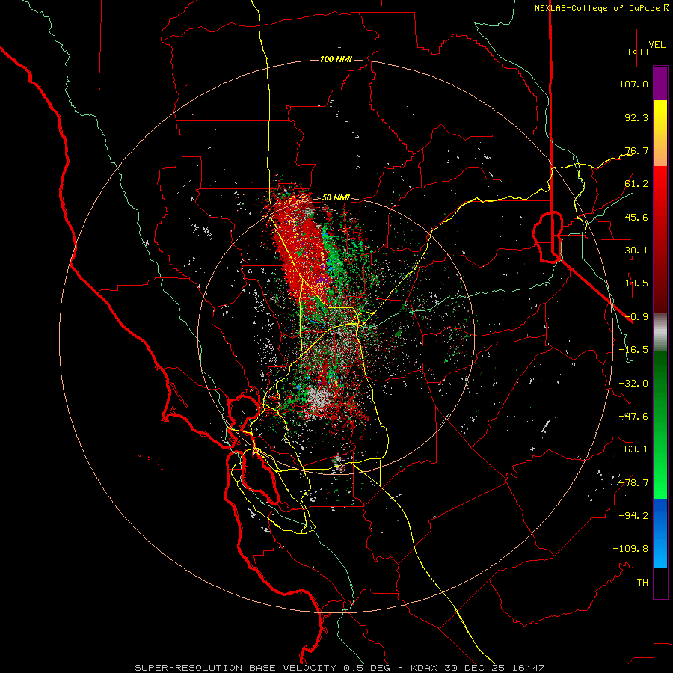Select the -63.1 scale value
The image size is (673, 673).
click(x=633, y=449)
